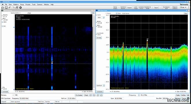Click the spectrogram vertical scrollbar
191x104 pixels.
[x=94, y=52]
